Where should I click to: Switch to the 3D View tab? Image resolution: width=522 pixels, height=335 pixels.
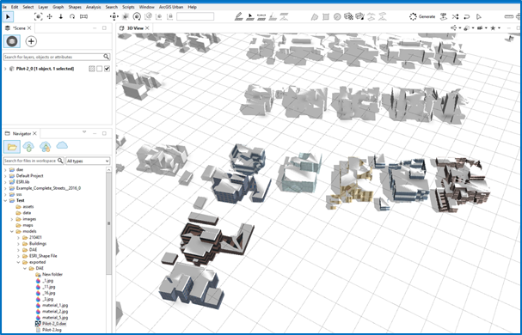point(135,28)
